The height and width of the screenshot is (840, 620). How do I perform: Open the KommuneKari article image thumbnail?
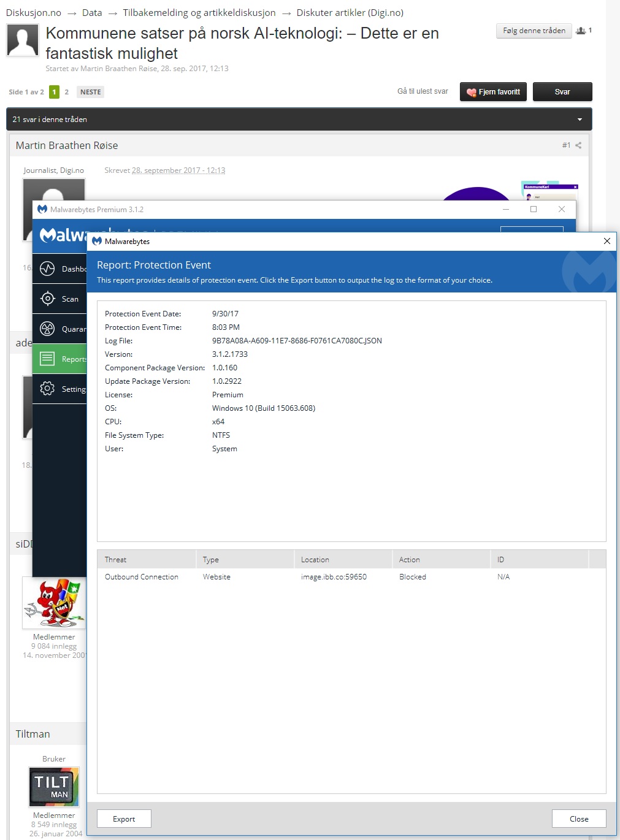(x=549, y=191)
